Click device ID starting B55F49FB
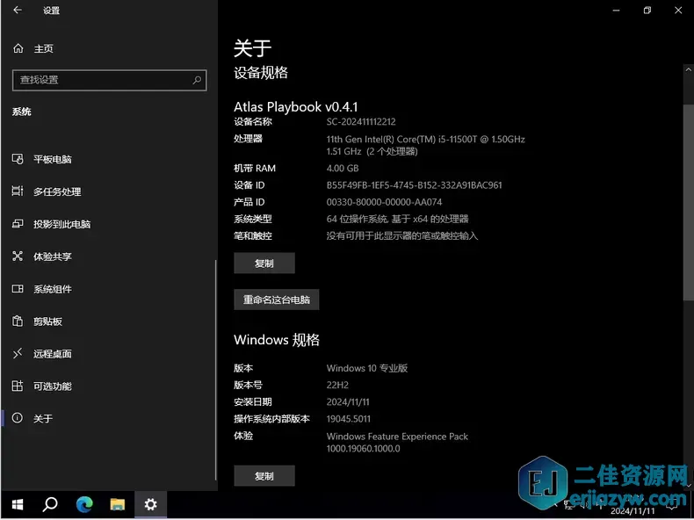The width and height of the screenshot is (694, 520). pyautogui.click(x=414, y=185)
